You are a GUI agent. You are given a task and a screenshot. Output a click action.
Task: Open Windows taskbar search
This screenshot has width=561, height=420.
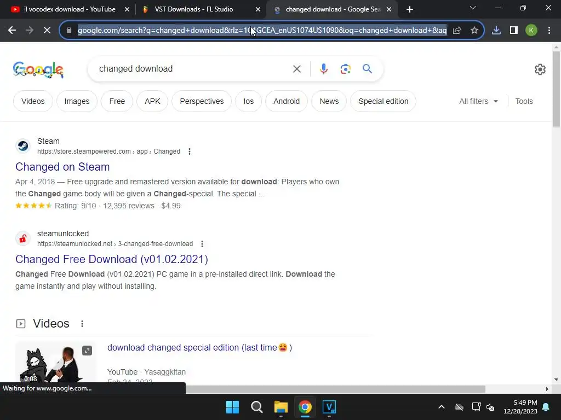[x=257, y=407]
